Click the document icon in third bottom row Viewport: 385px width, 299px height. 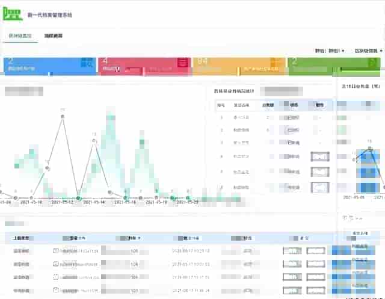coord(55,277)
